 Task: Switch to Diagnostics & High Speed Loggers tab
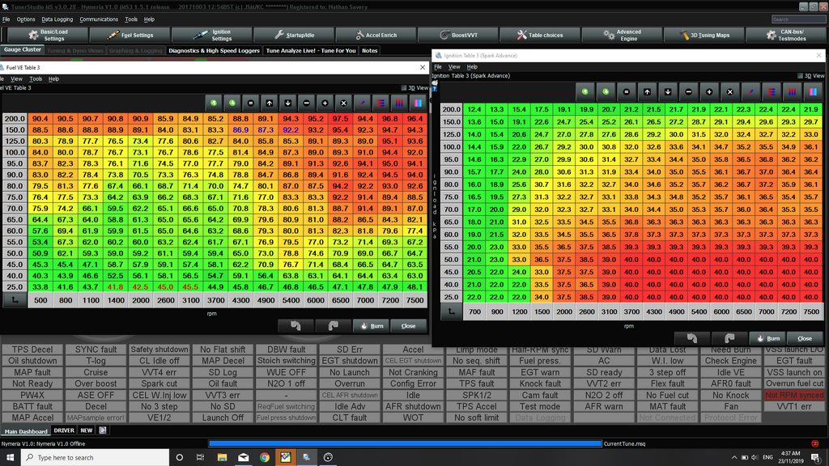(214, 50)
